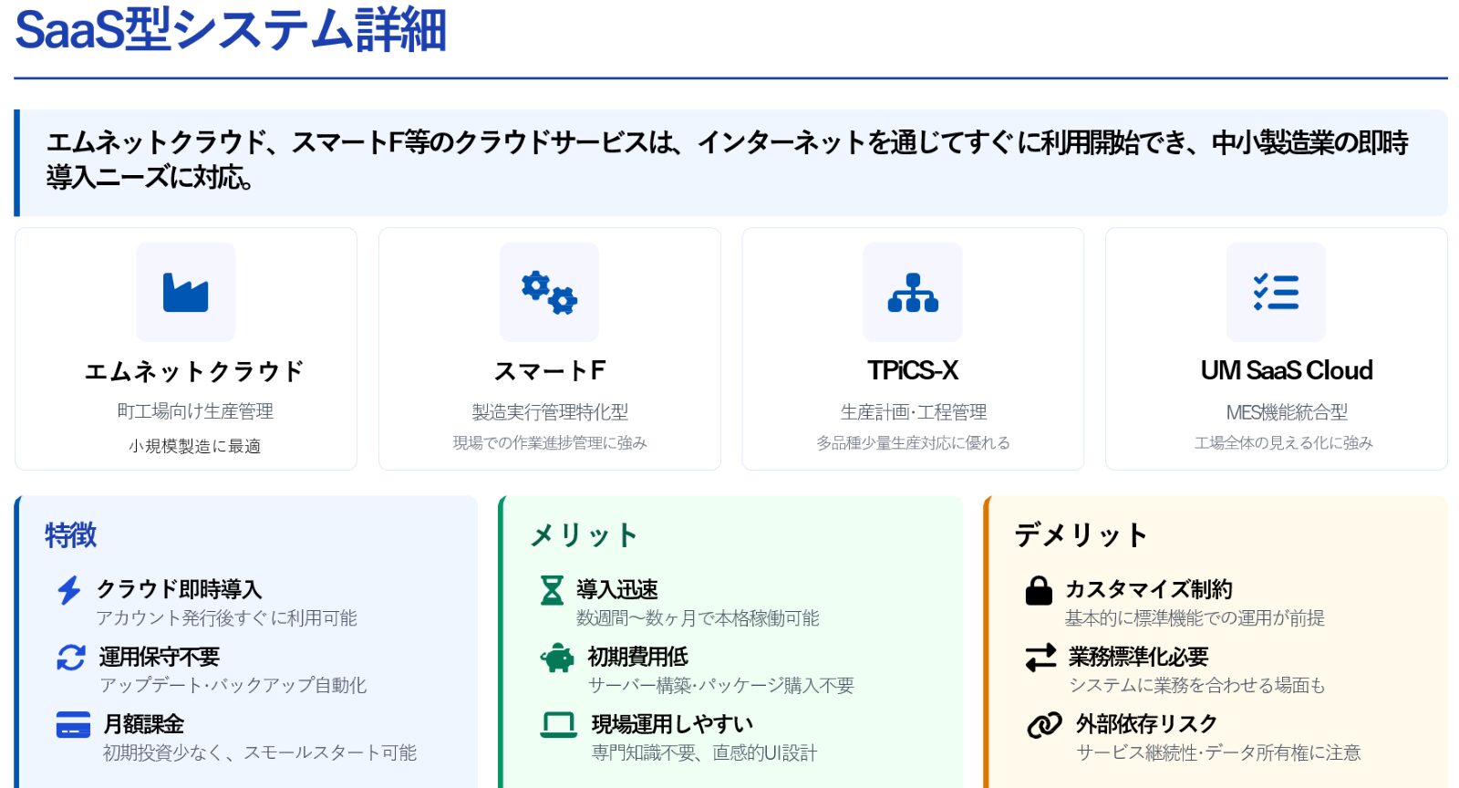Screen dimensions: 1459x788
Task: Click the 工場全体の見える化に強み description
Action: (x=1284, y=442)
